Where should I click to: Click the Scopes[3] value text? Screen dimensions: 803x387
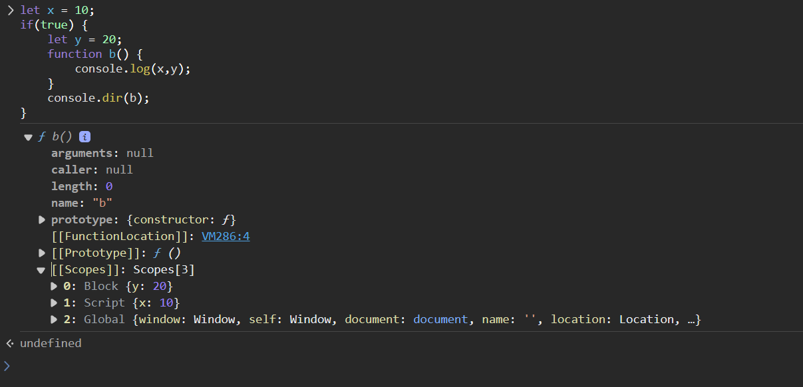click(x=164, y=269)
